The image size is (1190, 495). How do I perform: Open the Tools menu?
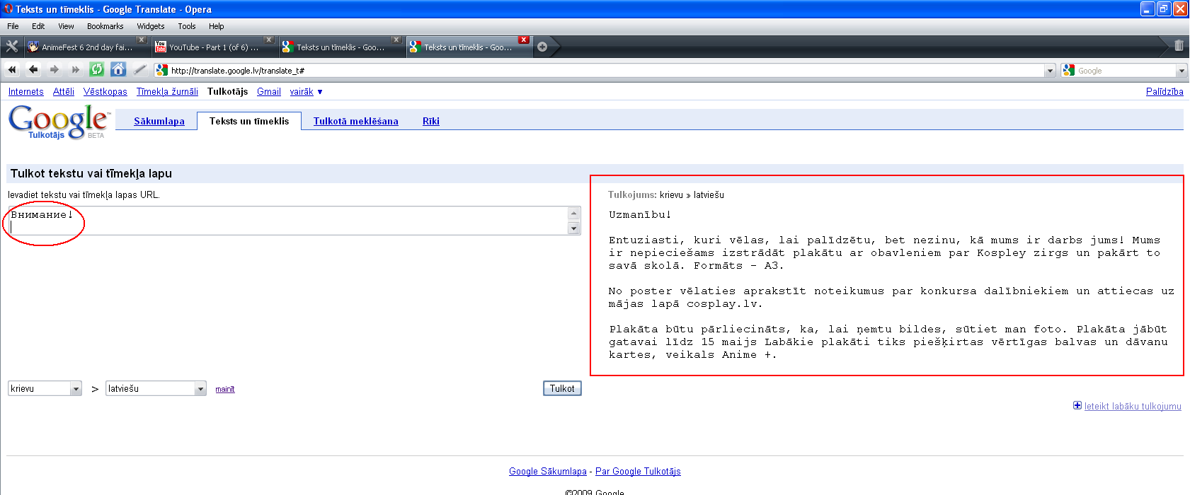(x=187, y=26)
